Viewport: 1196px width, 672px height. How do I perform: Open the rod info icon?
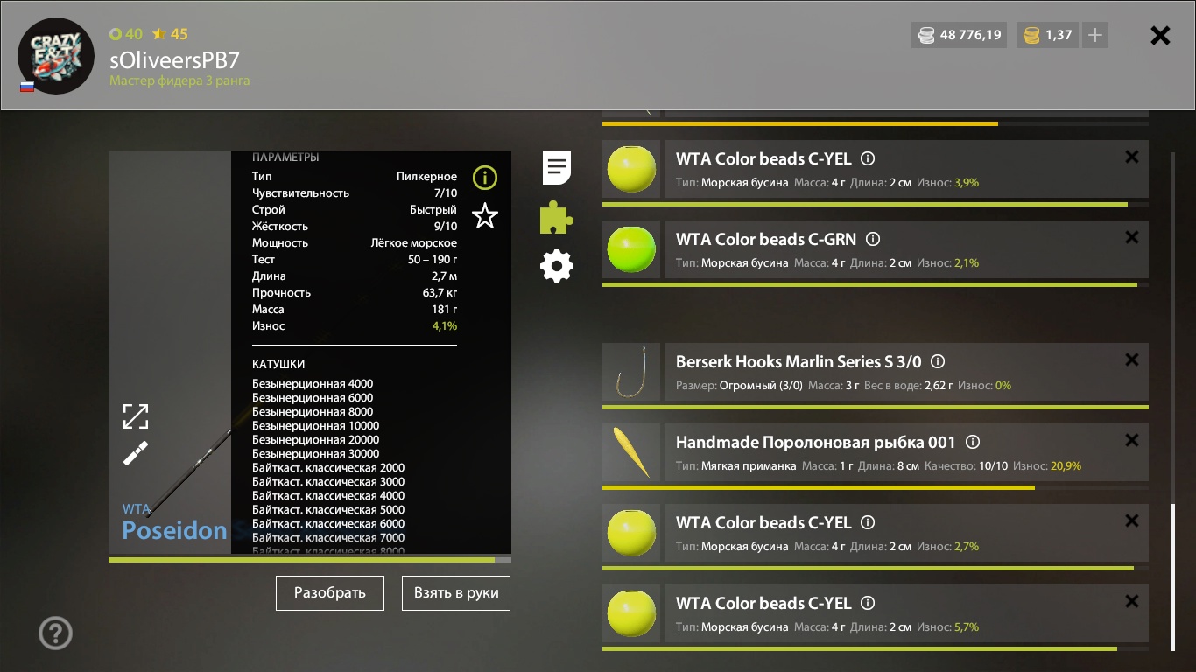(484, 178)
